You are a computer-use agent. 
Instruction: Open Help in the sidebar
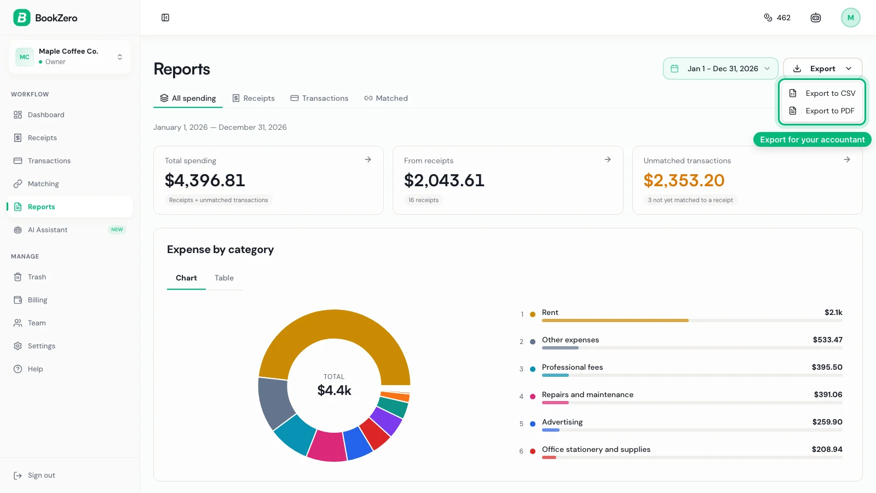click(x=70, y=369)
